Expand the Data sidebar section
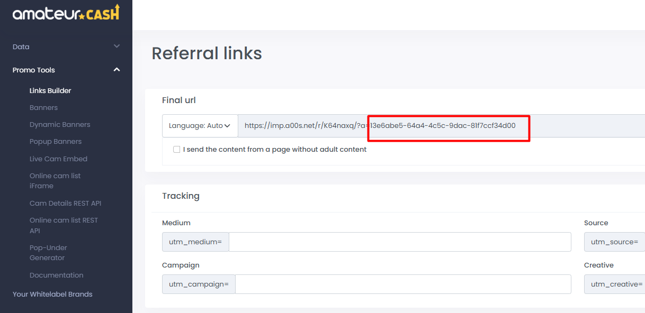The width and height of the screenshot is (645, 313). tap(66, 47)
